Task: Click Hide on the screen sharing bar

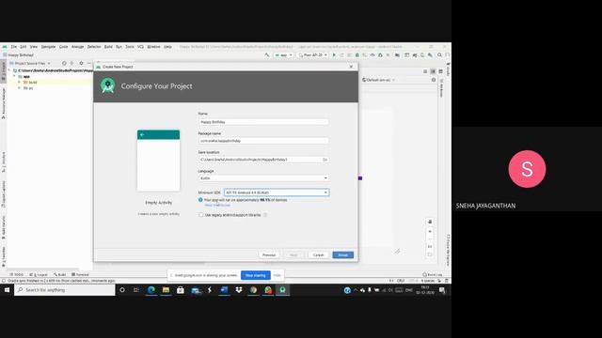Action: (x=277, y=275)
